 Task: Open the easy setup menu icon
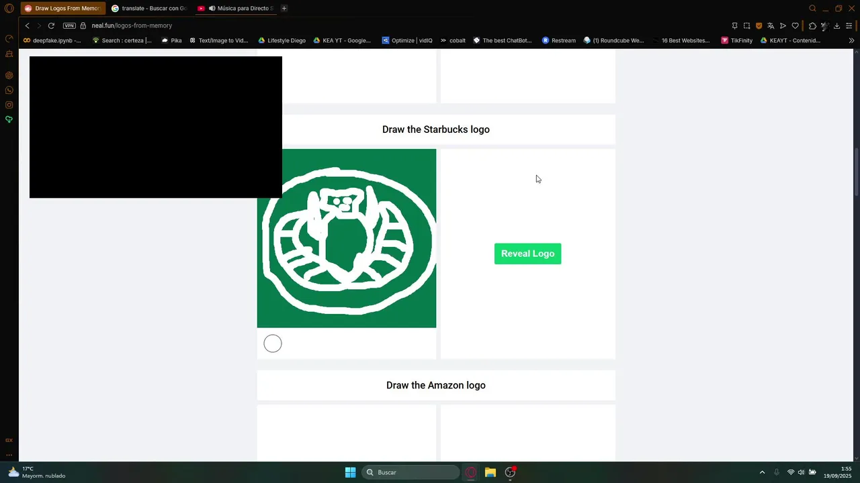tap(849, 25)
